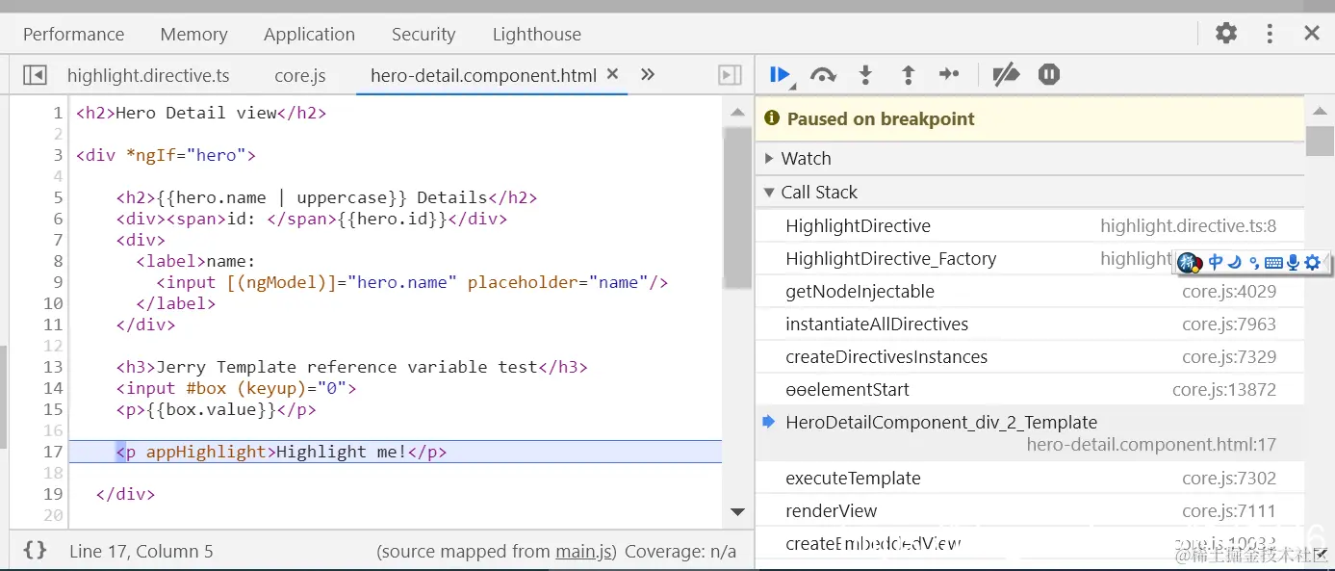The width and height of the screenshot is (1335, 571).
Task: Click line number 17 gutter
Action: coord(53,452)
